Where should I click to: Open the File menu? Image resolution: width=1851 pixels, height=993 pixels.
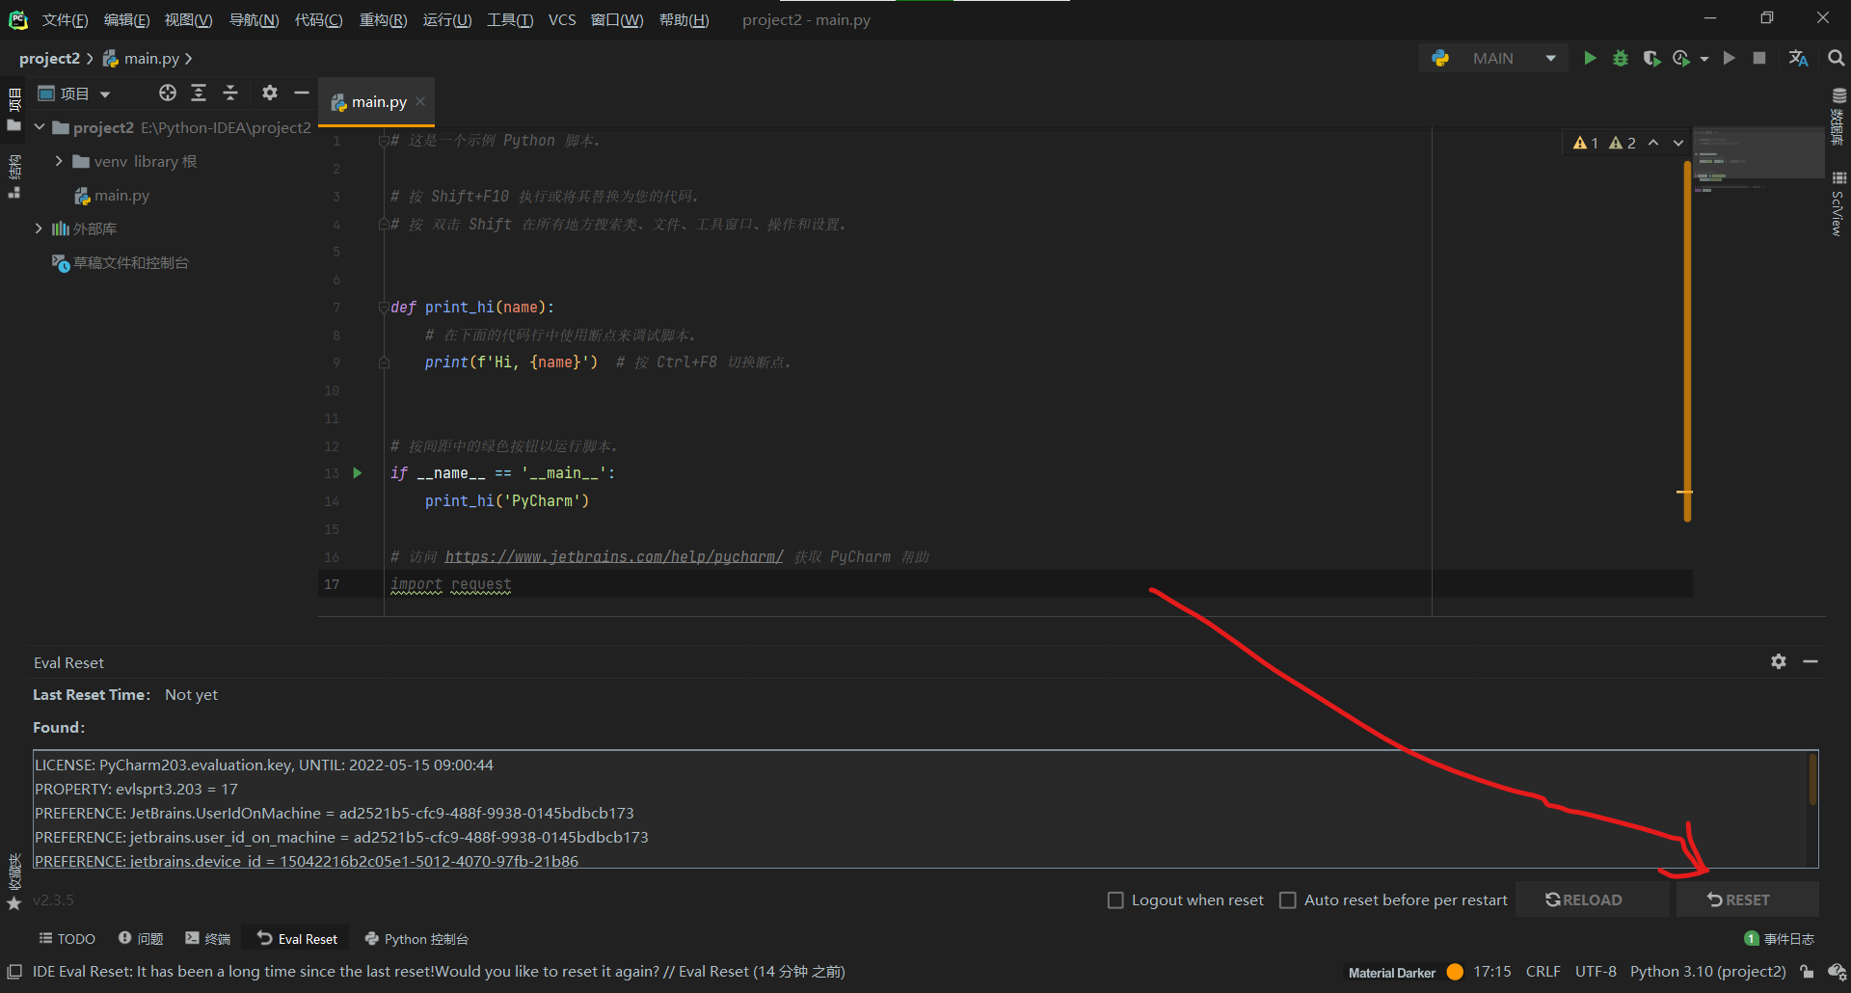point(65,20)
